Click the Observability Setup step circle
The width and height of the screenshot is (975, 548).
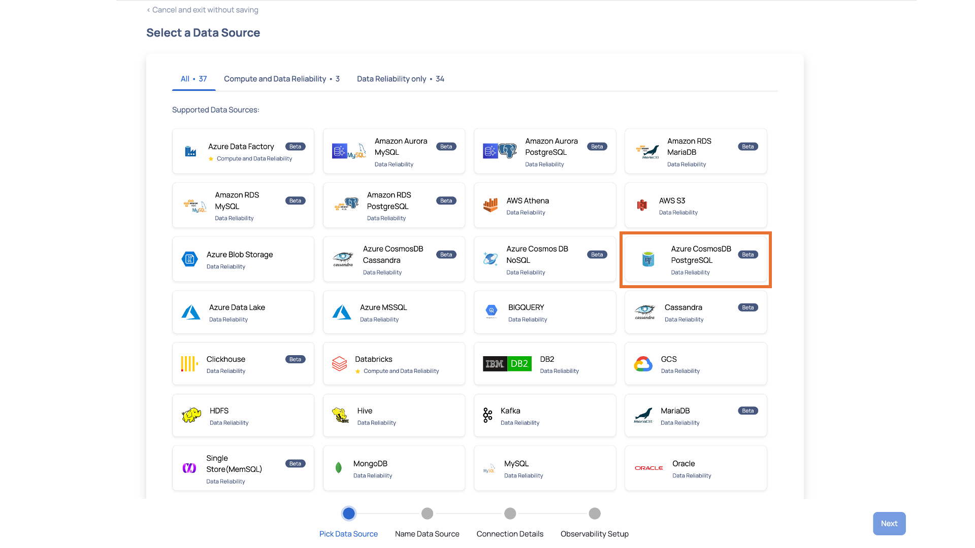pyautogui.click(x=595, y=513)
